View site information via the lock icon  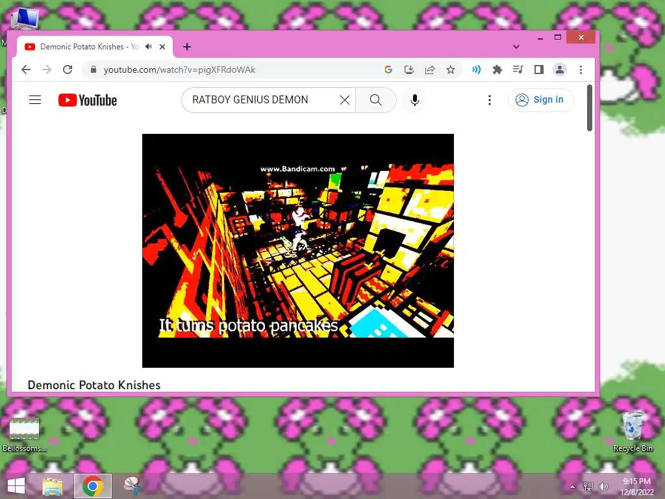point(94,70)
